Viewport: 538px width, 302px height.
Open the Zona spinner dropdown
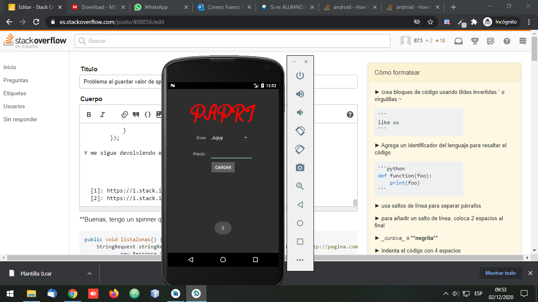[x=229, y=138]
